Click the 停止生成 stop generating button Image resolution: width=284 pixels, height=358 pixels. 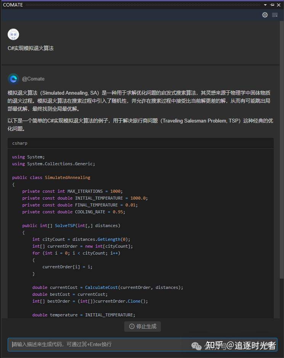(143, 326)
